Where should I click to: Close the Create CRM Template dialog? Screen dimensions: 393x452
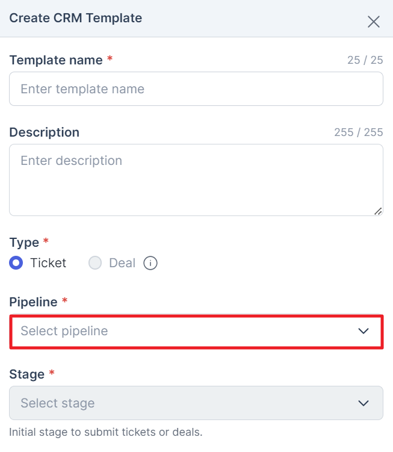tap(373, 22)
